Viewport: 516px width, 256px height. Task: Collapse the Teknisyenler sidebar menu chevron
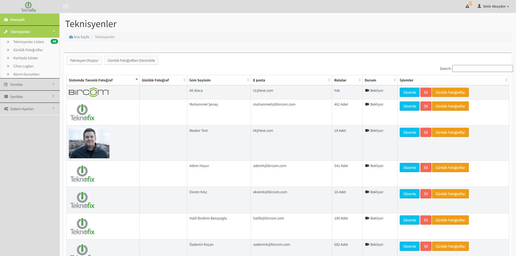[54, 31]
